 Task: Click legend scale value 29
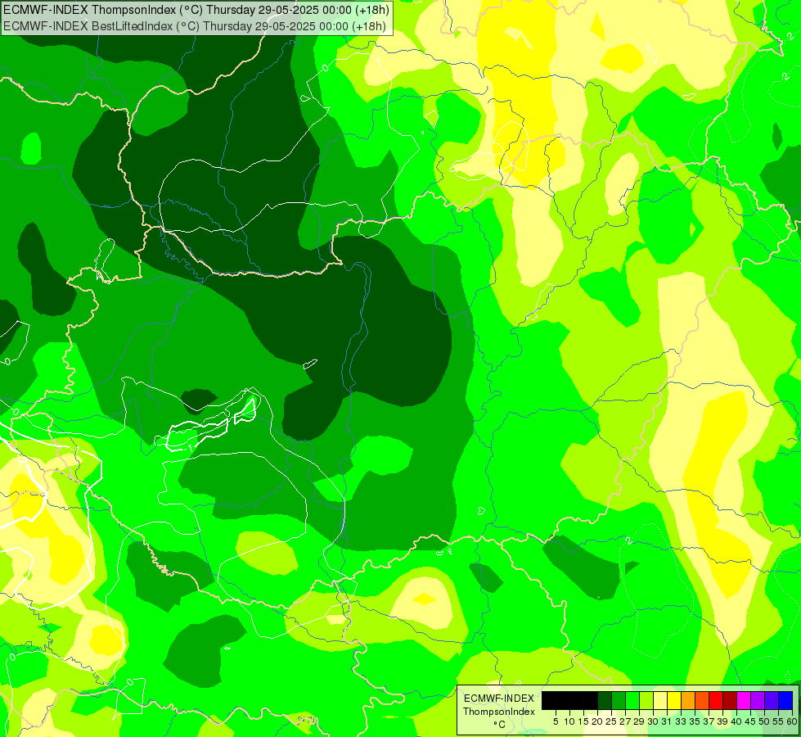point(638,721)
